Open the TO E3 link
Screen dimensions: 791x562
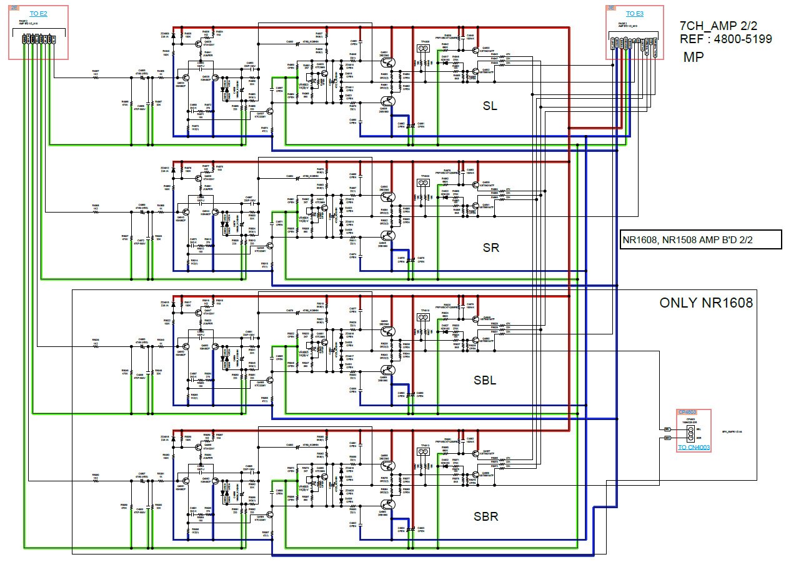click(634, 13)
